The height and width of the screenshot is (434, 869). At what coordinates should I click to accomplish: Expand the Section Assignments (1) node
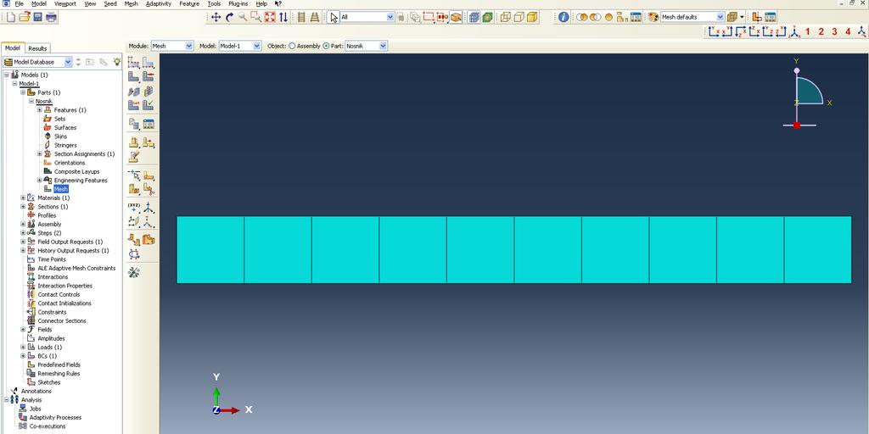click(x=40, y=154)
